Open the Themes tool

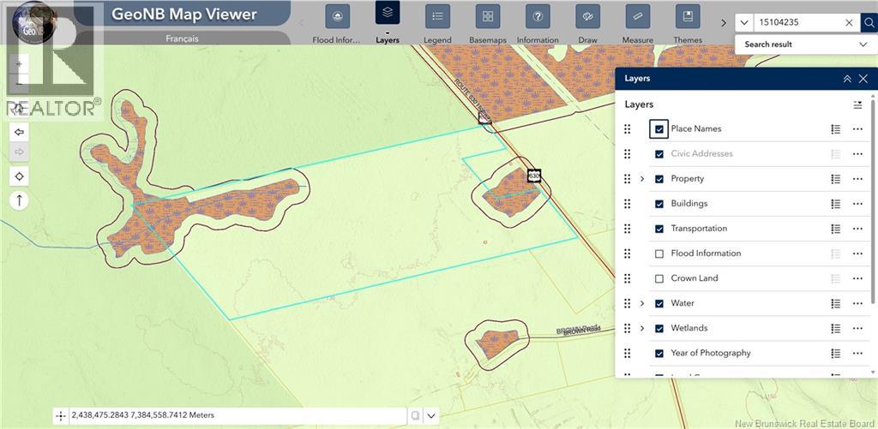click(688, 17)
